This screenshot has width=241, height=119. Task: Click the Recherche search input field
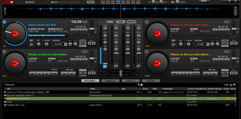(x=76, y=85)
